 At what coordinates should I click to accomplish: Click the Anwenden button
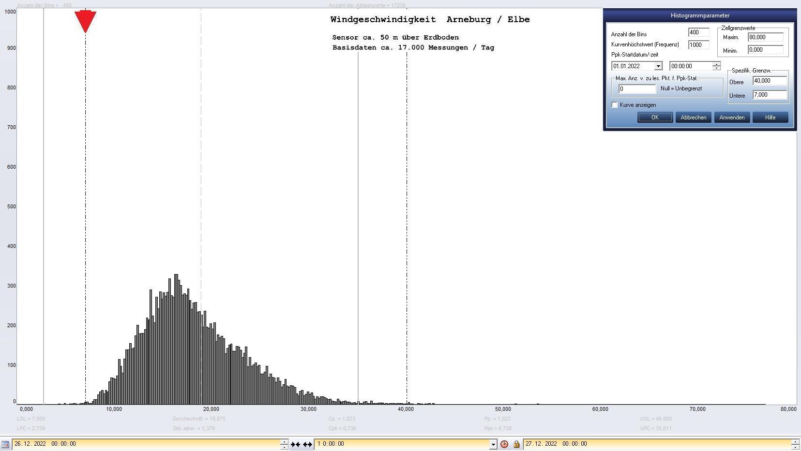coord(732,117)
